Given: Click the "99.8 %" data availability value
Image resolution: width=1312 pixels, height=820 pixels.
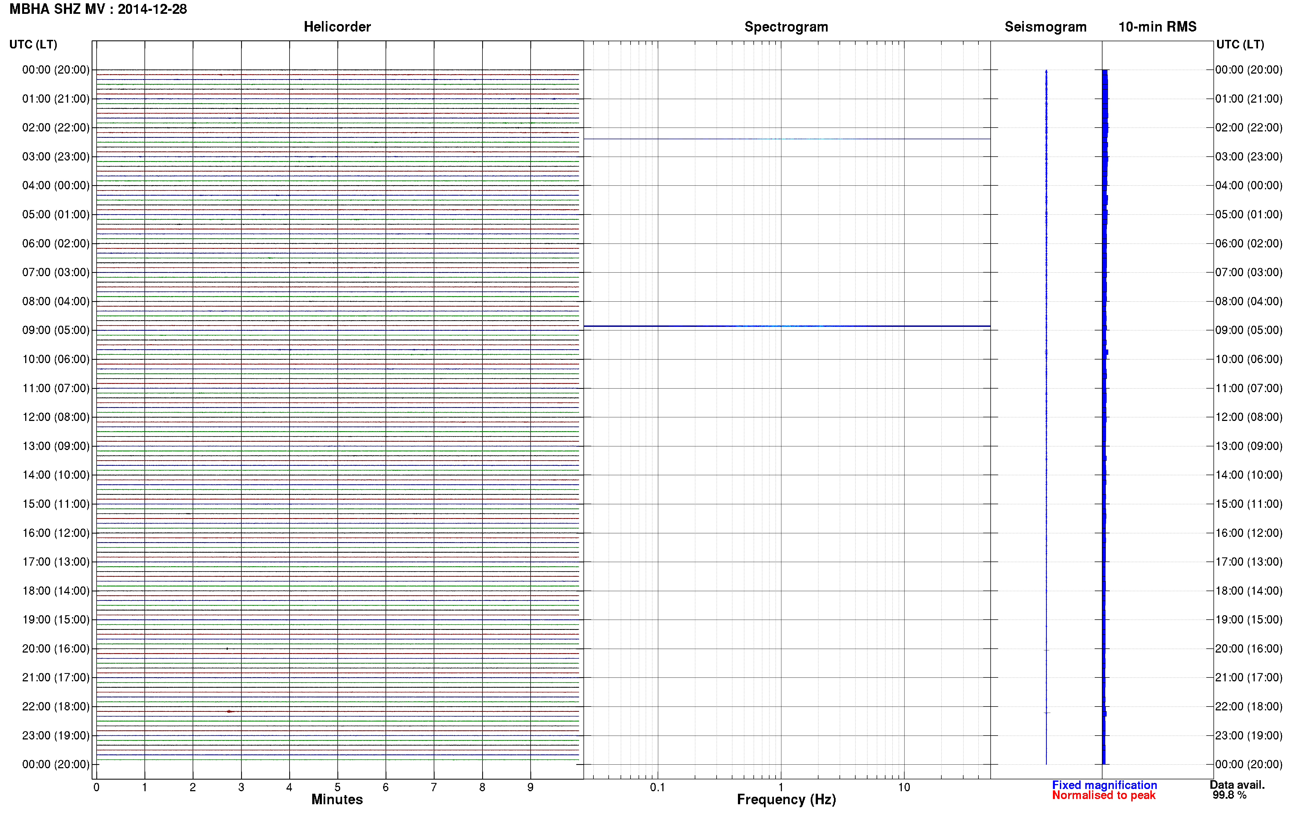Looking at the screenshot, I should click(1230, 796).
